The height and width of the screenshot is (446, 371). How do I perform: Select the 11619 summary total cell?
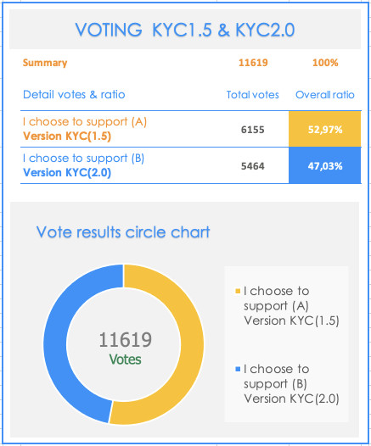tap(253, 63)
